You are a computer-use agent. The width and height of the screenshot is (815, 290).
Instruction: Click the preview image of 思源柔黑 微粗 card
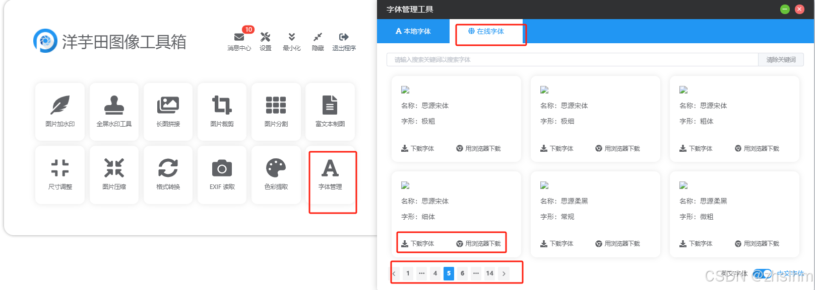click(x=683, y=185)
